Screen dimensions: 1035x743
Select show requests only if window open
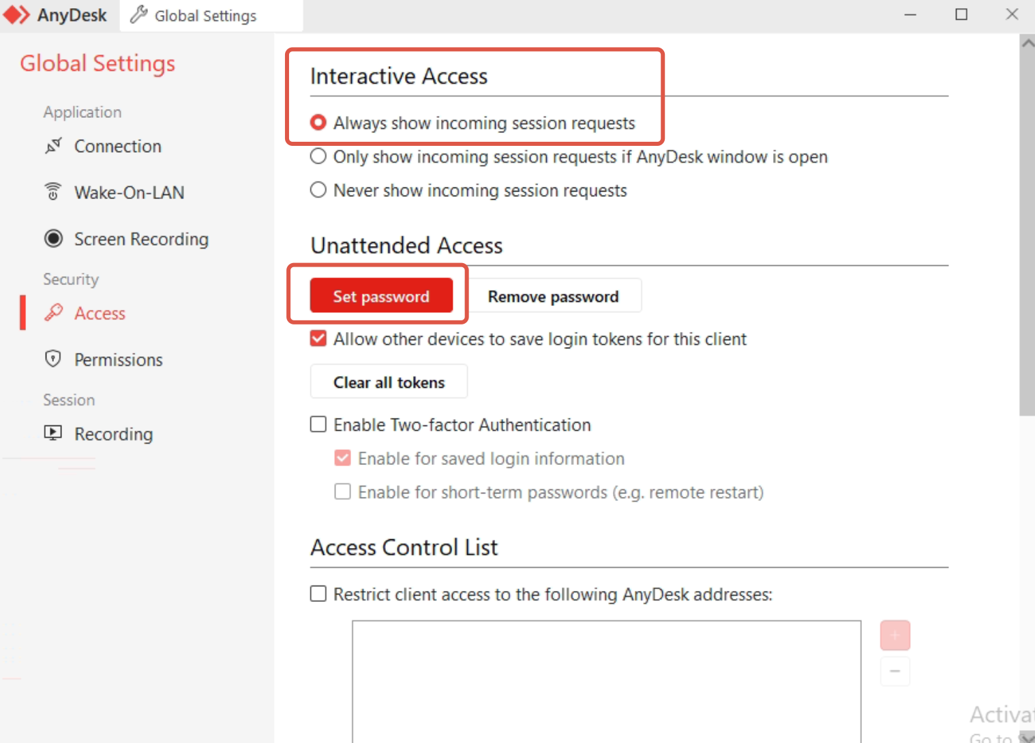[x=318, y=156]
